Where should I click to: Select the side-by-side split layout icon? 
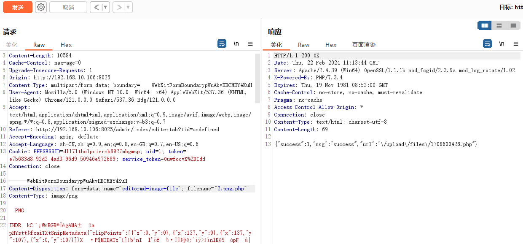(x=485, y=25)
